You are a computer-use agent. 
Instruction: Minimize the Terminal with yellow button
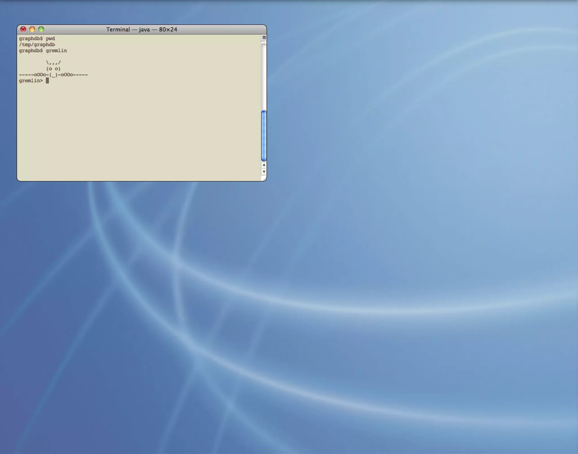(x=32, y=29)
